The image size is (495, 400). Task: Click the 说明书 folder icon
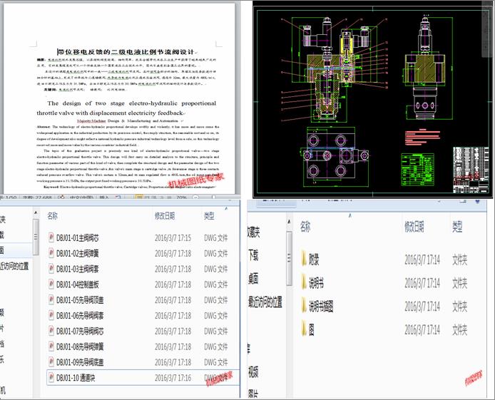pyautogui.click(x=304, y=282)
